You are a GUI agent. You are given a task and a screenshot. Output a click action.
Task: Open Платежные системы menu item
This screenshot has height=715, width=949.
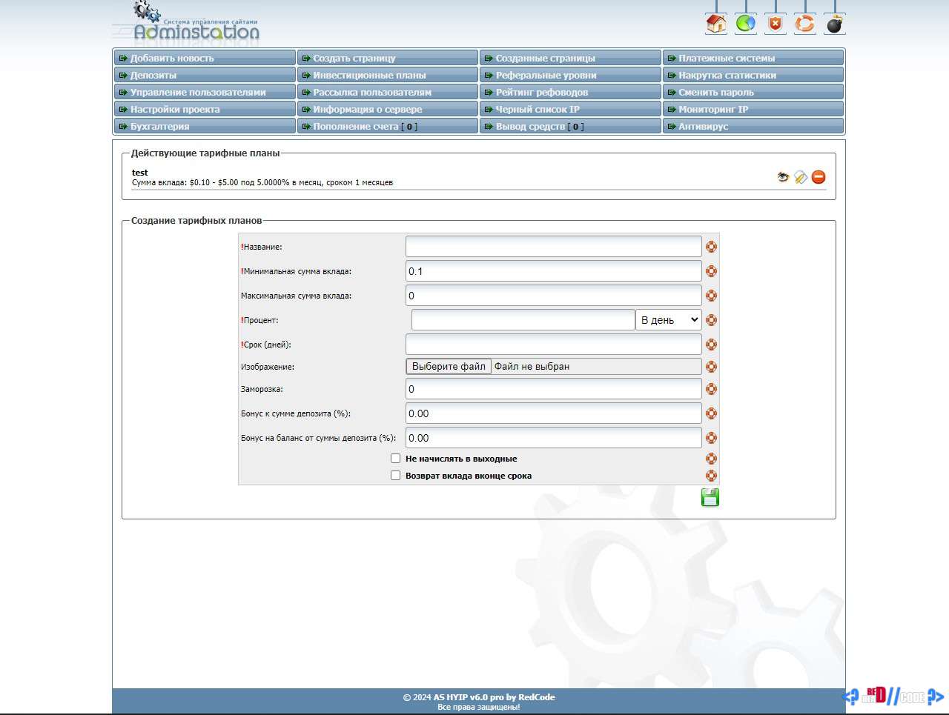pyautogui.click(x=753, y=58)
